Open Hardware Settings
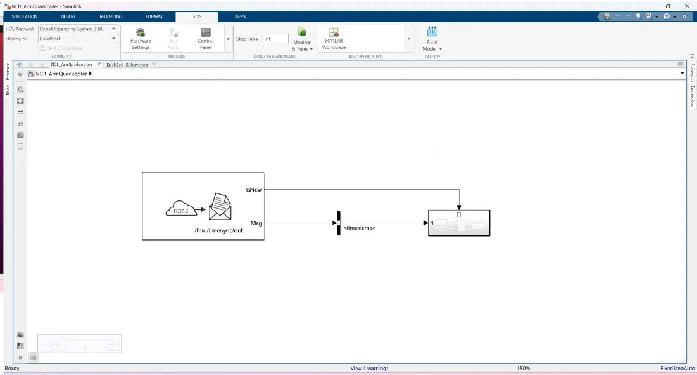Image resolution: width=697 pixels, height=375 pixels. (140, 39)
